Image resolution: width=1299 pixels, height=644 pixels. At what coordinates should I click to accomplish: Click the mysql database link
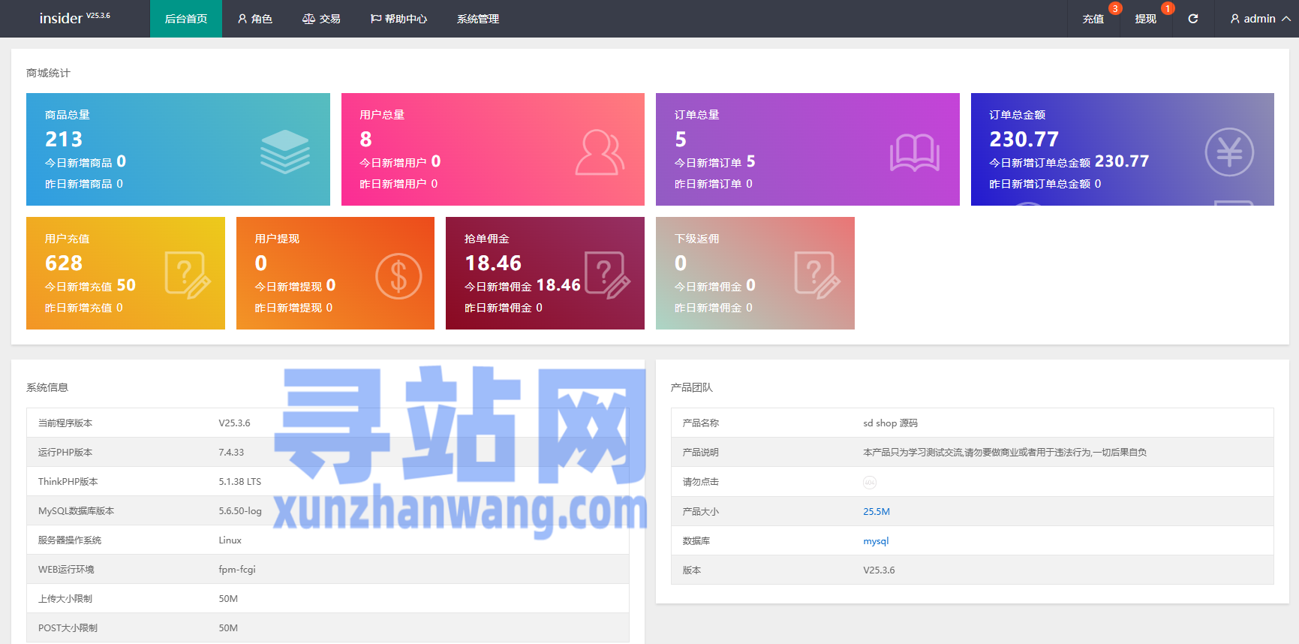click(875, 541)
